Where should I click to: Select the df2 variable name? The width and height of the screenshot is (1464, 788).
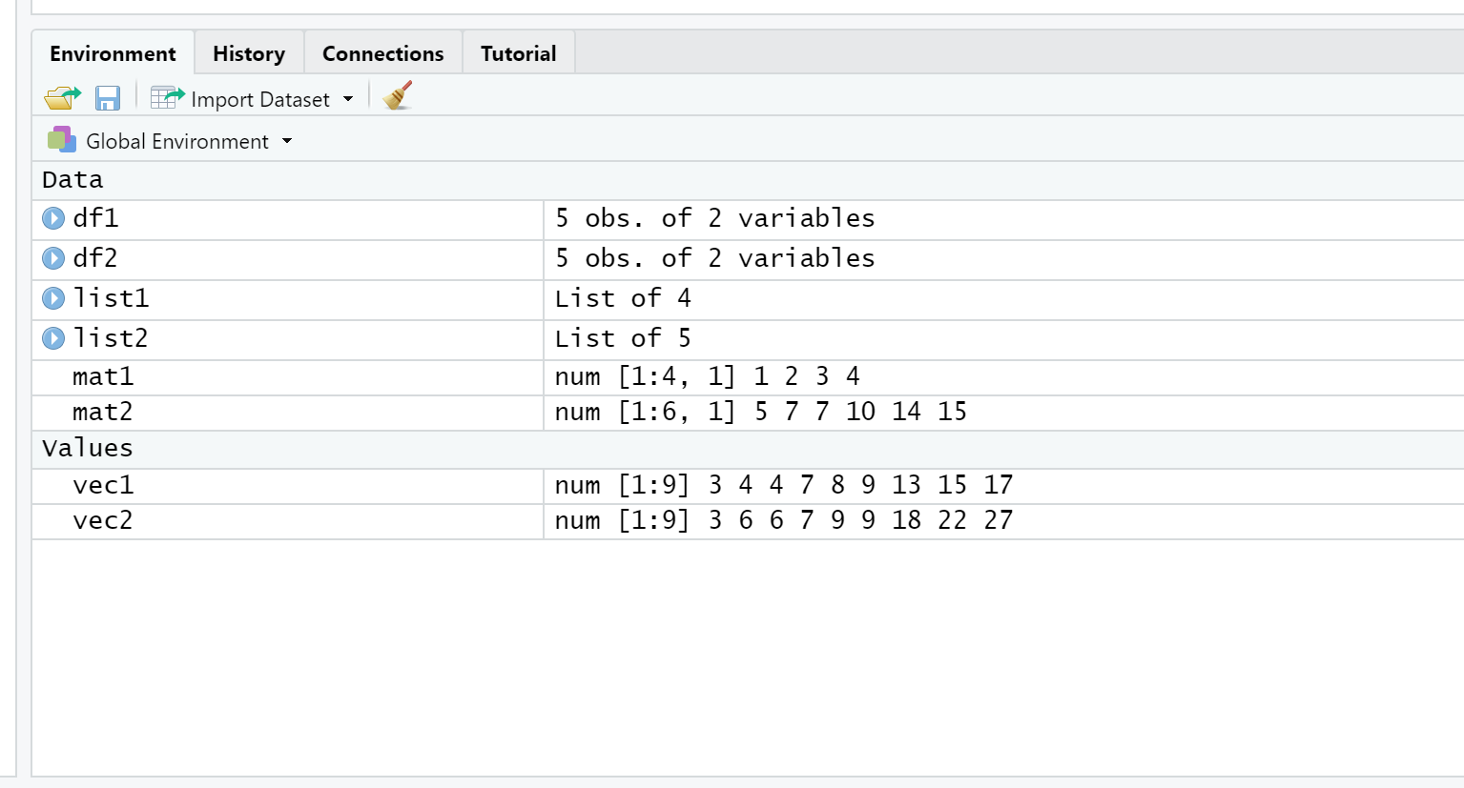click(x=95, y=258)
